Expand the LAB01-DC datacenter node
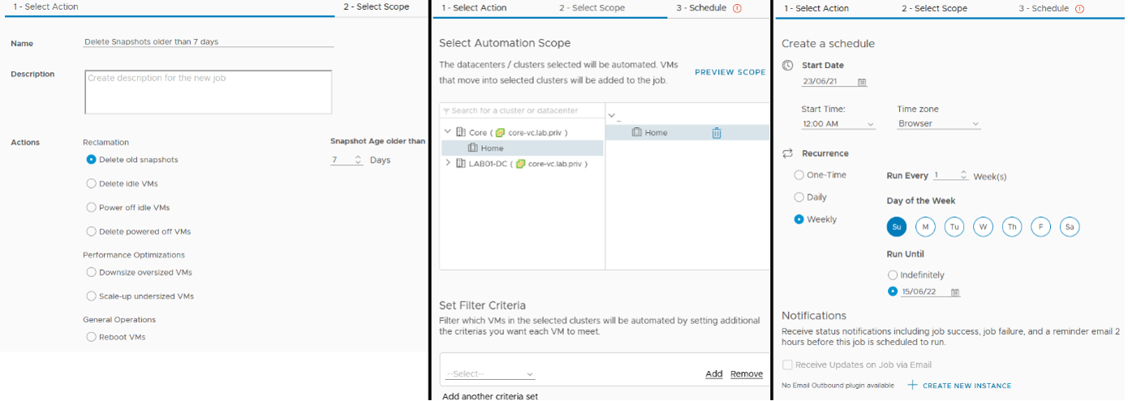Screen dimensions: 1128x401 pyautogui.click(x=448, y=163)
